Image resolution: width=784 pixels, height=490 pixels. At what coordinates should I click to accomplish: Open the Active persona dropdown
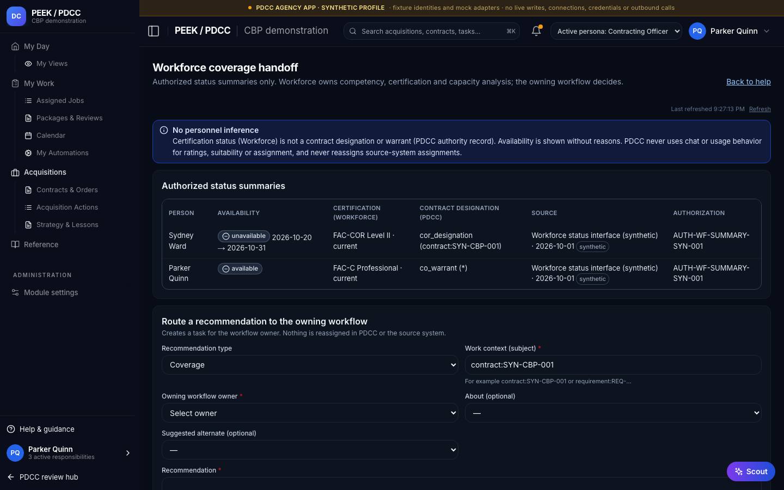616,31
